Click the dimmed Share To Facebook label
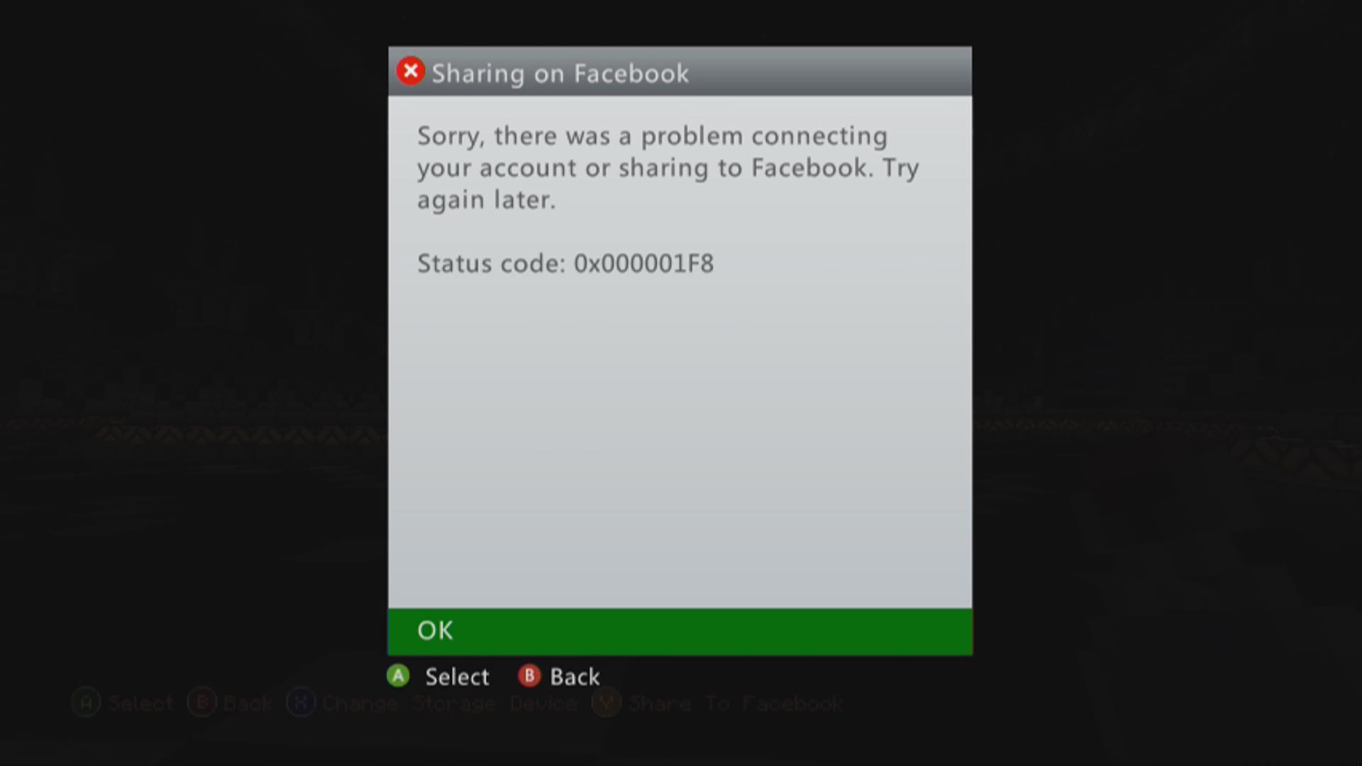1362x766 pixels. point(736,704)
